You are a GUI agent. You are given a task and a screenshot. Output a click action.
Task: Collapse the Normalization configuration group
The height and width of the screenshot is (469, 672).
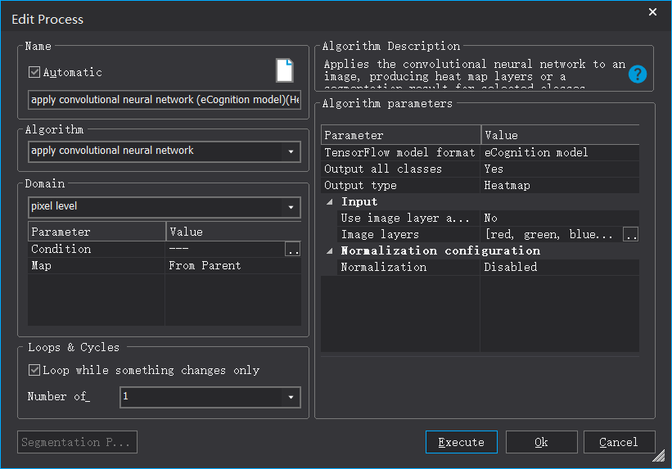click(x=330, y=251)
